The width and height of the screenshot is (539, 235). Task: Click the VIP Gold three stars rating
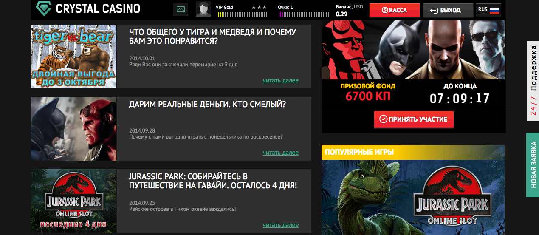click(259, 7)
